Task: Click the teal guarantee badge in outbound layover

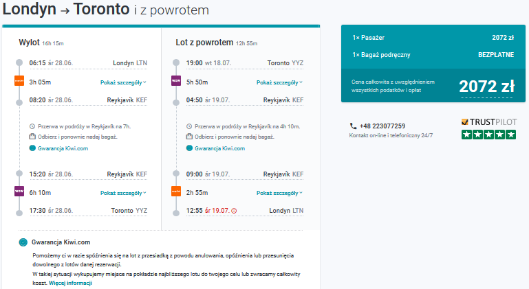Action: (32, 148)
